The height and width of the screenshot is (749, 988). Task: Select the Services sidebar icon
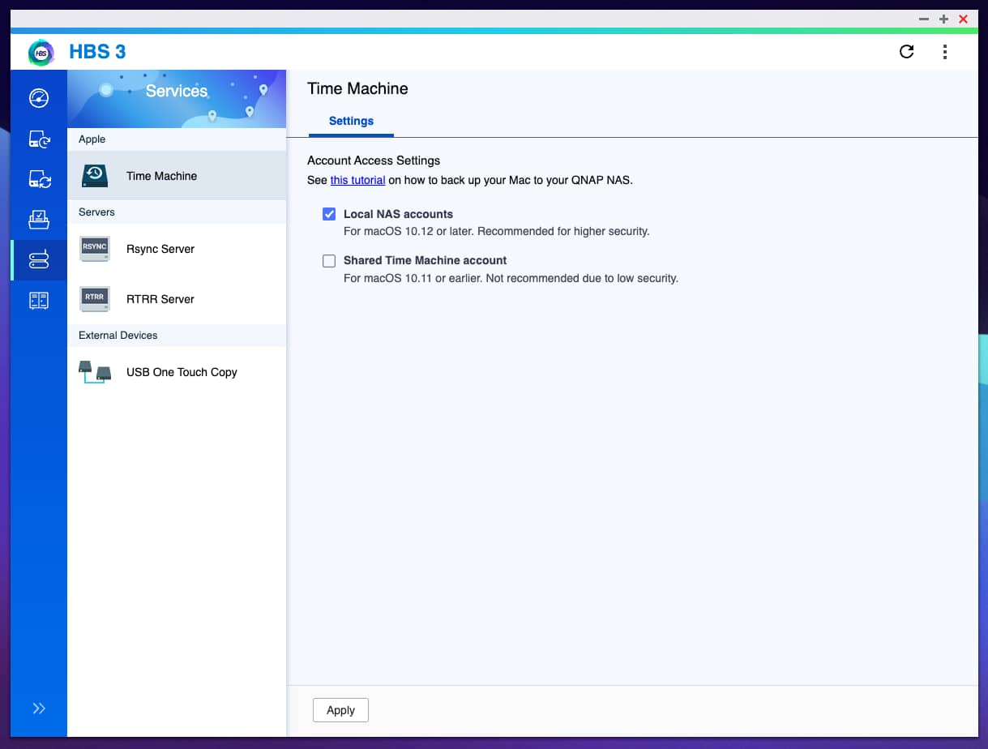pyautogui.click(x=39, y=259)
